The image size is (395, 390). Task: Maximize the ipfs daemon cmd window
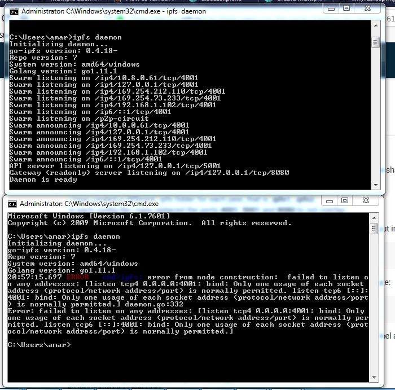pos(346,8)
